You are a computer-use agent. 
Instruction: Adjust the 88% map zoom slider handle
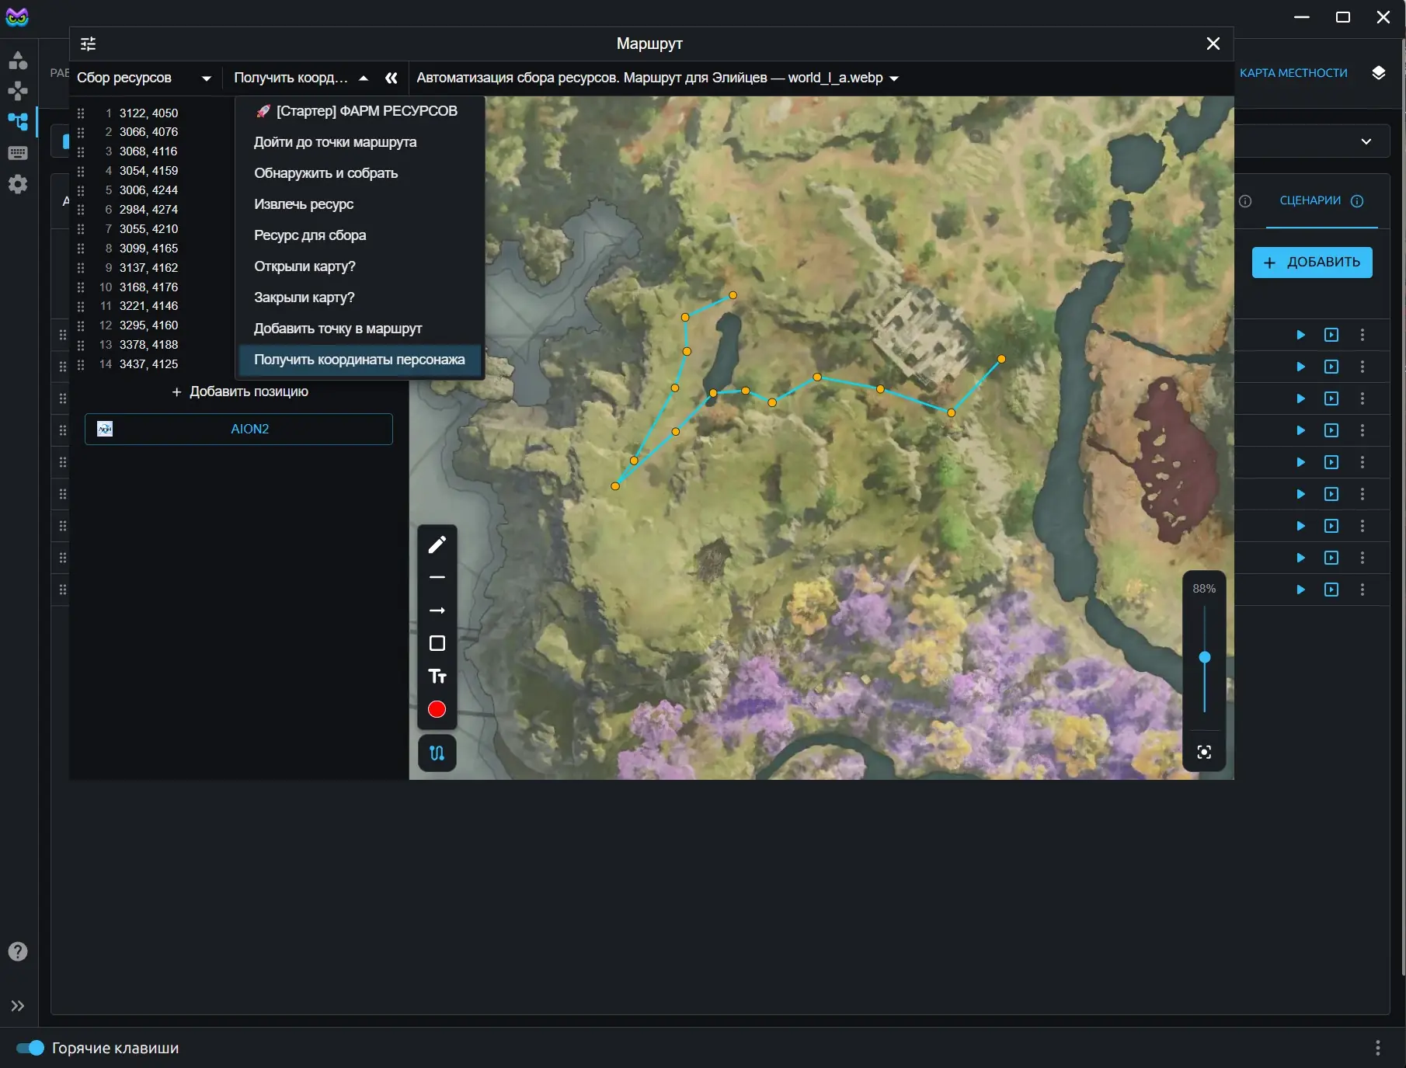pyautogui.click(x=1205, y=657)
